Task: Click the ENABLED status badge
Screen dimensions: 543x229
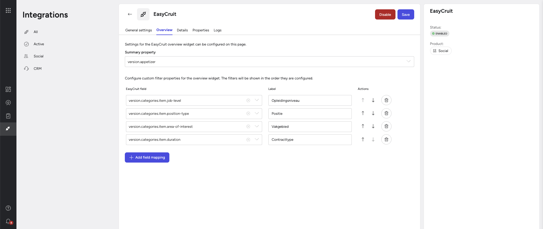Action: [x=439, y=33]
